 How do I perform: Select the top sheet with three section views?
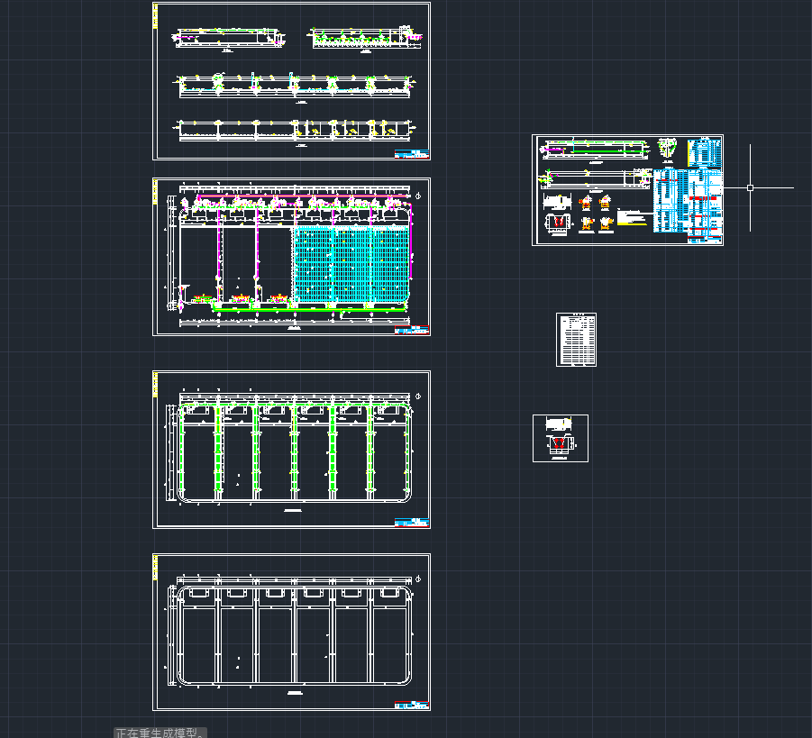(x=291, y=81)
